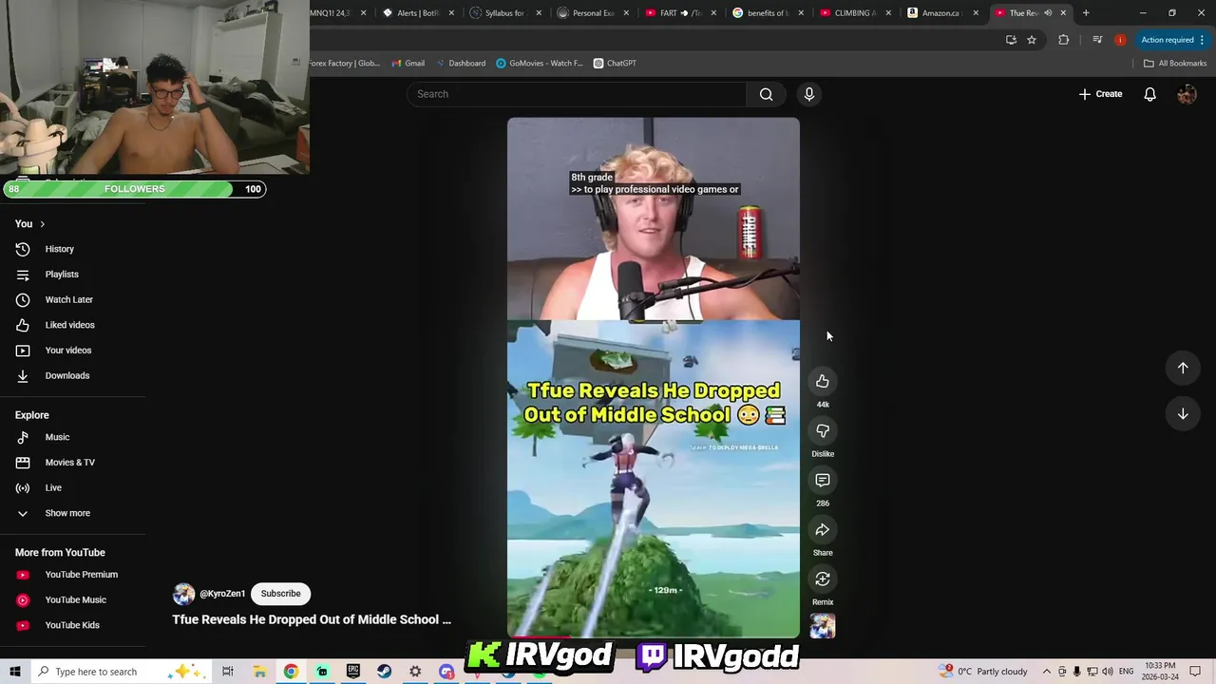
Task: Open GoMovies bookmark
Action: pos(539,64)
